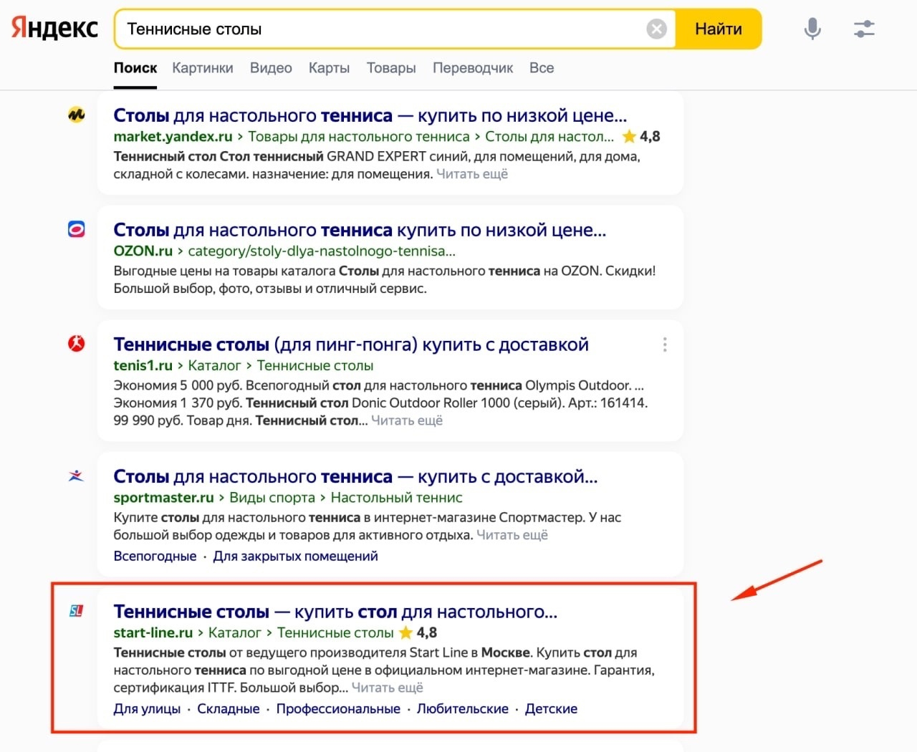Image resolution: width=917 pixels, height=752 pixels.
Task: Click the search input field
Action: coord(380,29)
